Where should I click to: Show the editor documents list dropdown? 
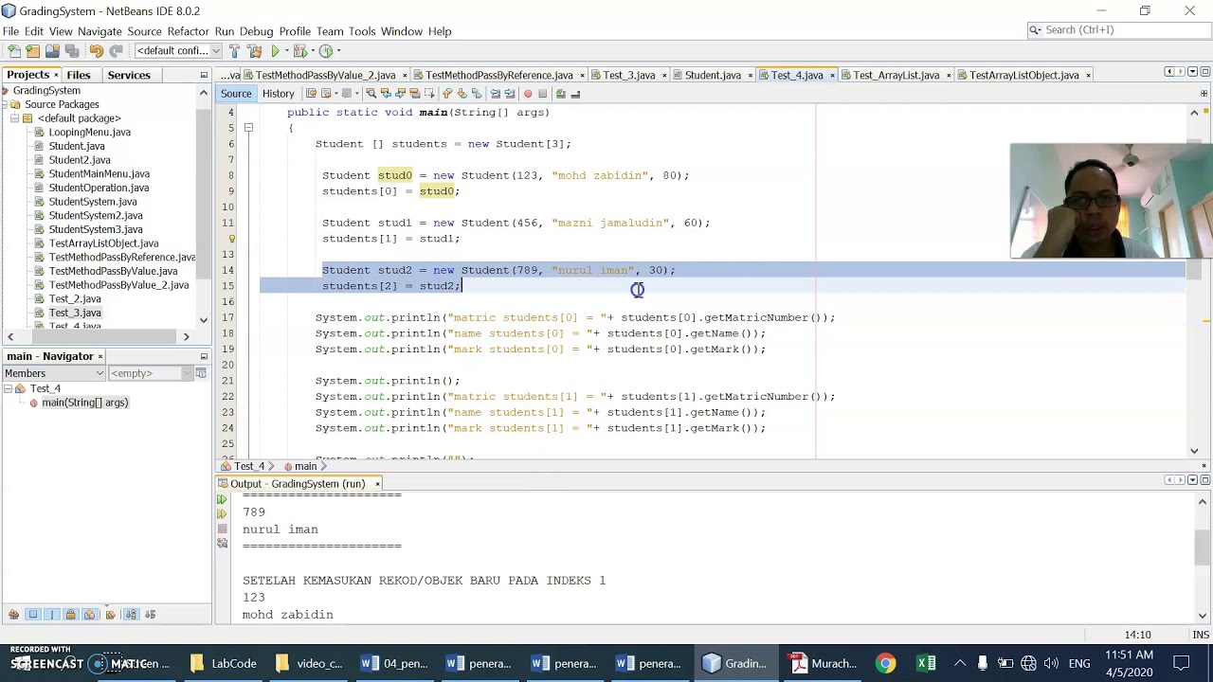tap(1193, 72)
